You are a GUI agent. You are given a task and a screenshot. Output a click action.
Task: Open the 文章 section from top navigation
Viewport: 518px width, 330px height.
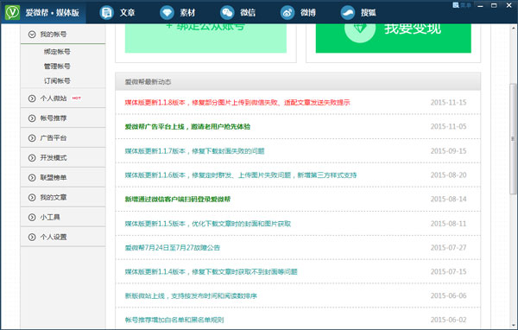coord(117,13)
